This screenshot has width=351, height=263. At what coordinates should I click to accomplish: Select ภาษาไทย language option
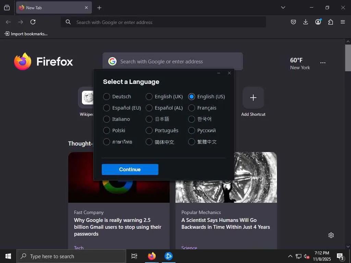[118, 142]
